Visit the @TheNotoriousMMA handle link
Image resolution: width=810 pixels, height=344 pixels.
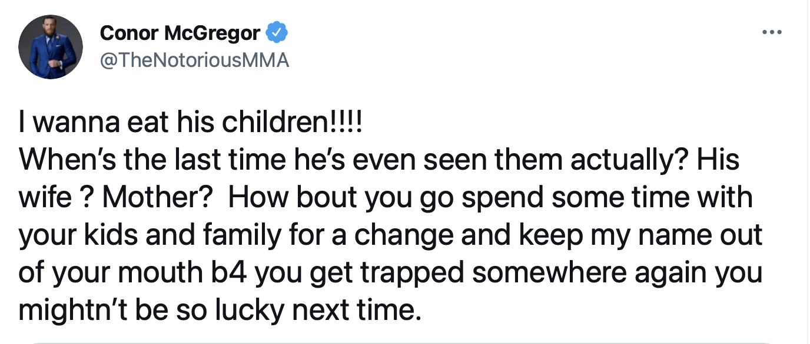coord(195,60)
